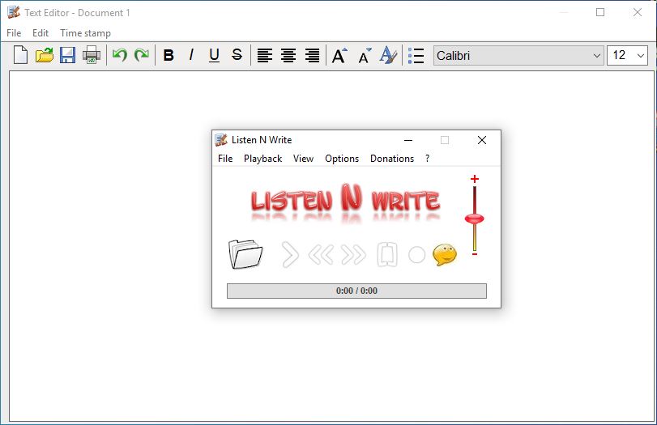Decrease the font size
The height and width of the screenshot is (425, 657).
tap(365, 55)
